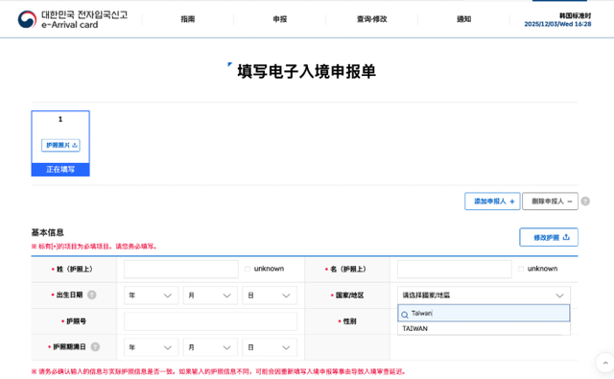
Task: Click the 填写电子入境申报单 page title
Action: click(306, 72)
